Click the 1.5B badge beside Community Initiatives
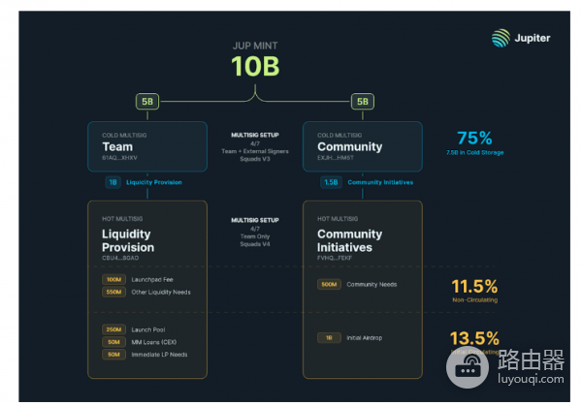Image resolution: width=582 pixels, height=406 pixels. (x=329, y=181)
